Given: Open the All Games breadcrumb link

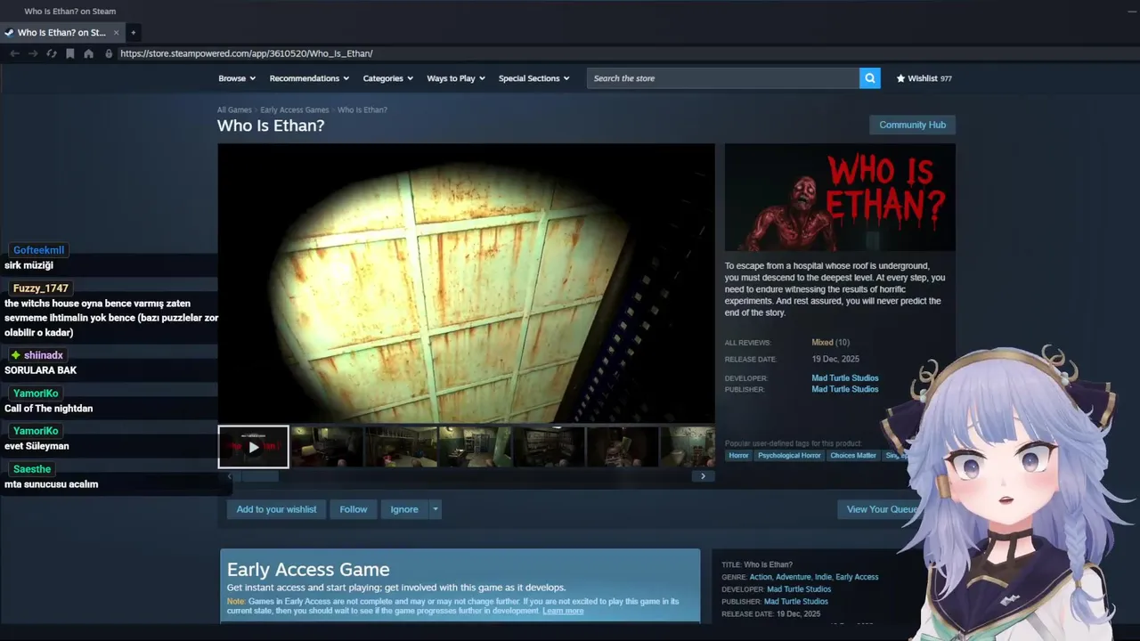Looking at the screenshot, I should click(234, 110).
